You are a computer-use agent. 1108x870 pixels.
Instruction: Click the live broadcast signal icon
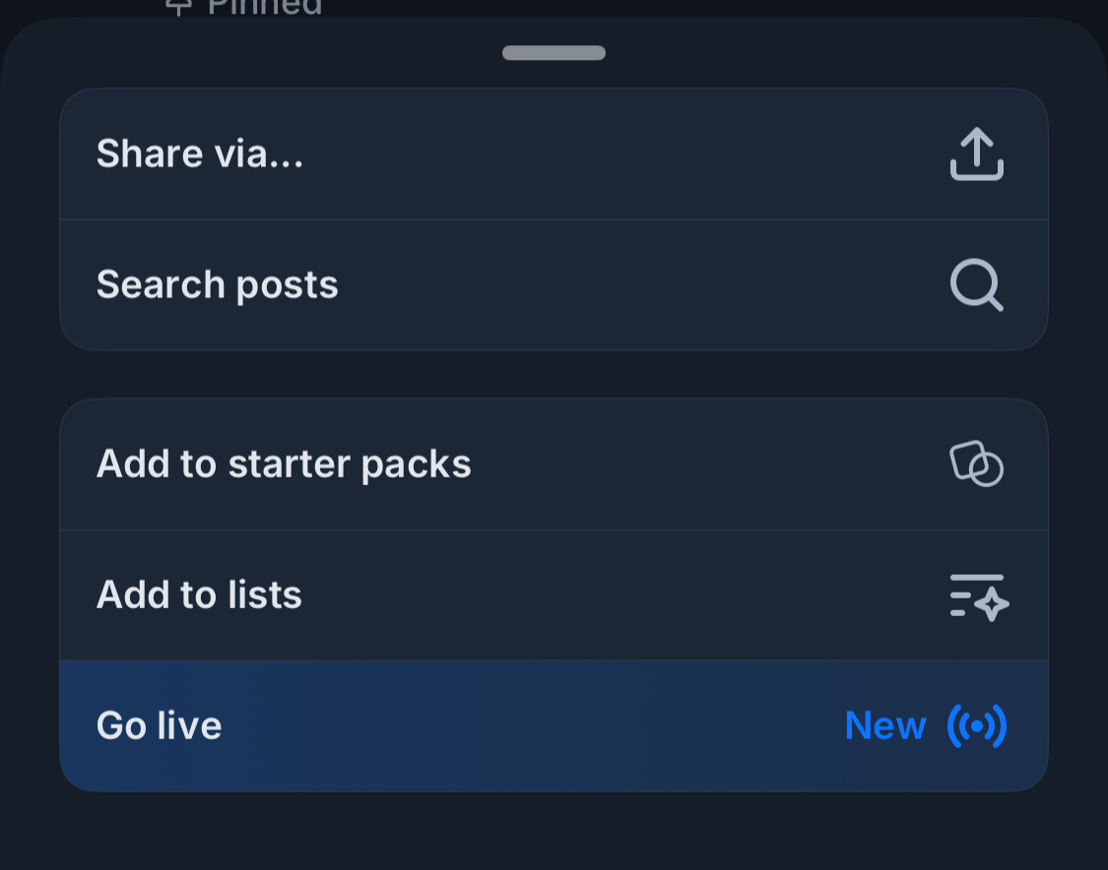976,726
